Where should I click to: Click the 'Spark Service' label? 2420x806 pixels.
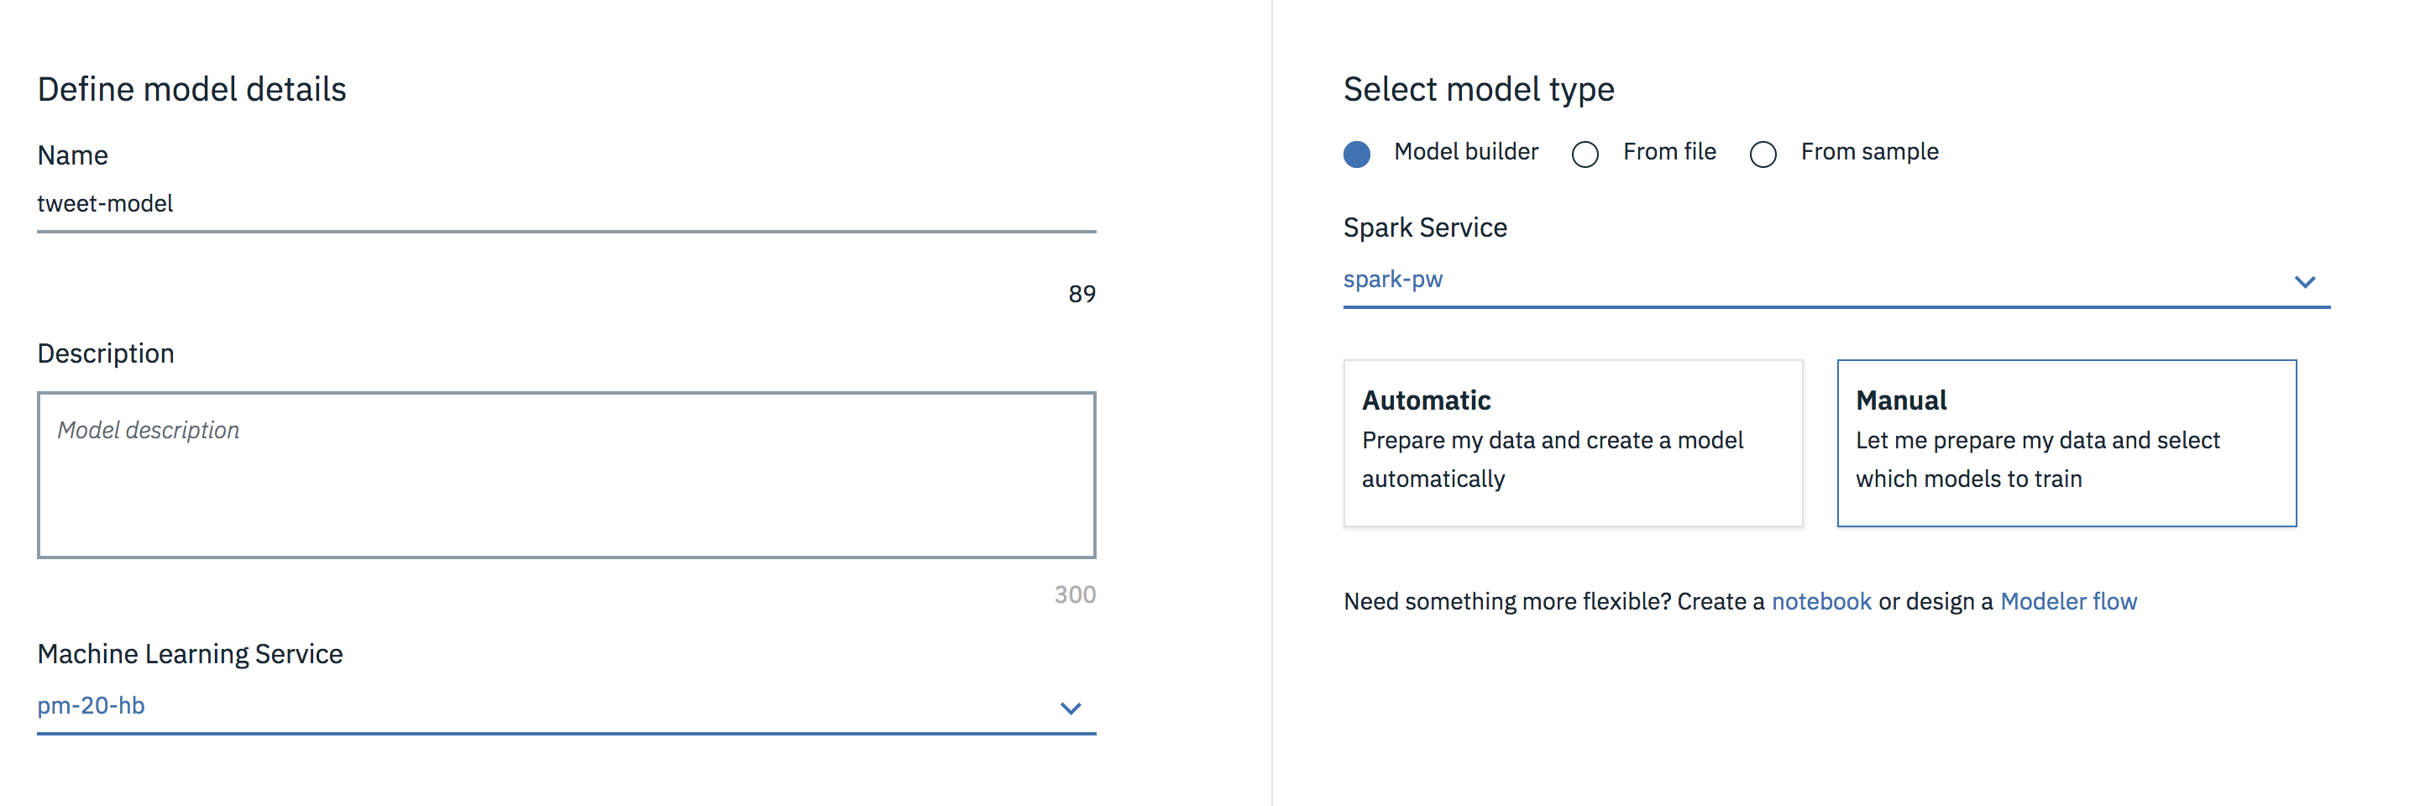click(x=1425, y=228)
